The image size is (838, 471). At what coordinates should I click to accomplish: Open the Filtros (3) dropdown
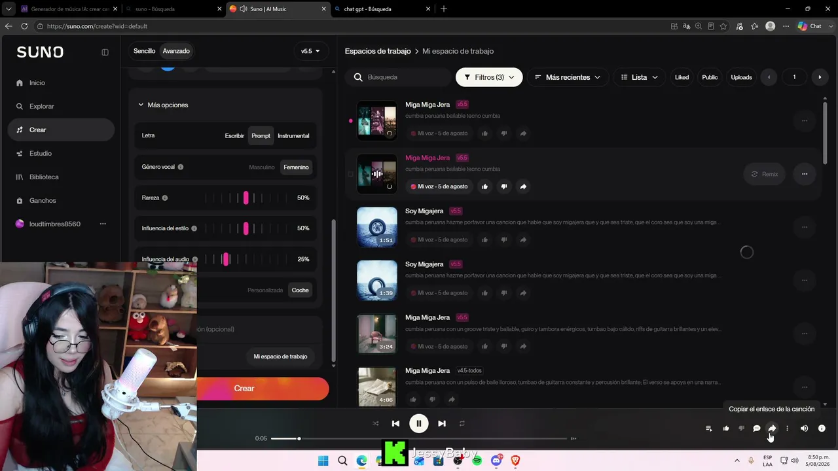489,77
